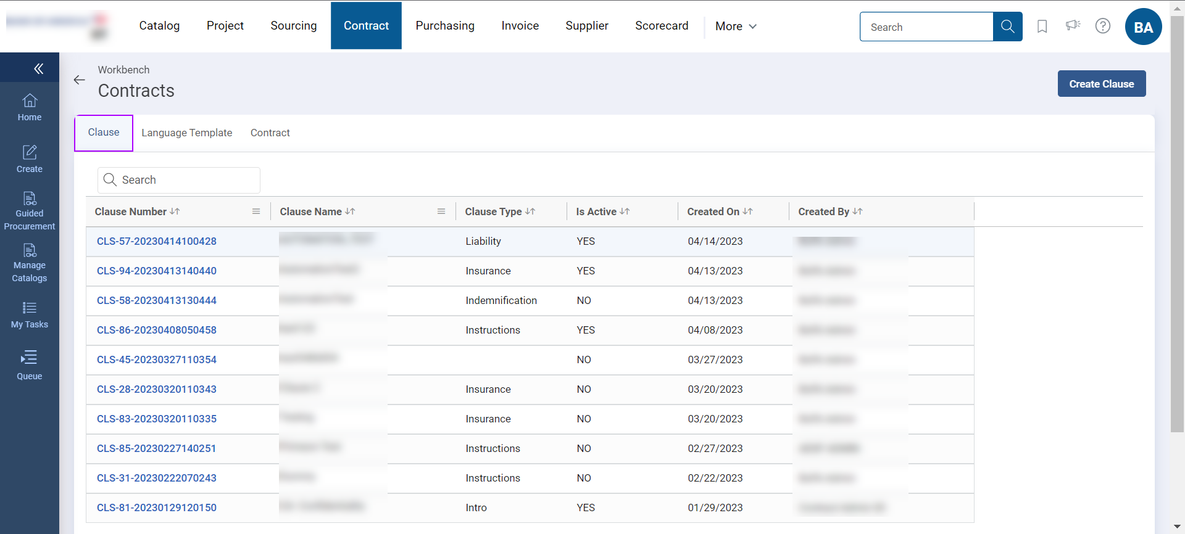Viewport: 1185px width, 534px height.
Task: Open the help question mark icon
Action: [x=1102, y=26]
